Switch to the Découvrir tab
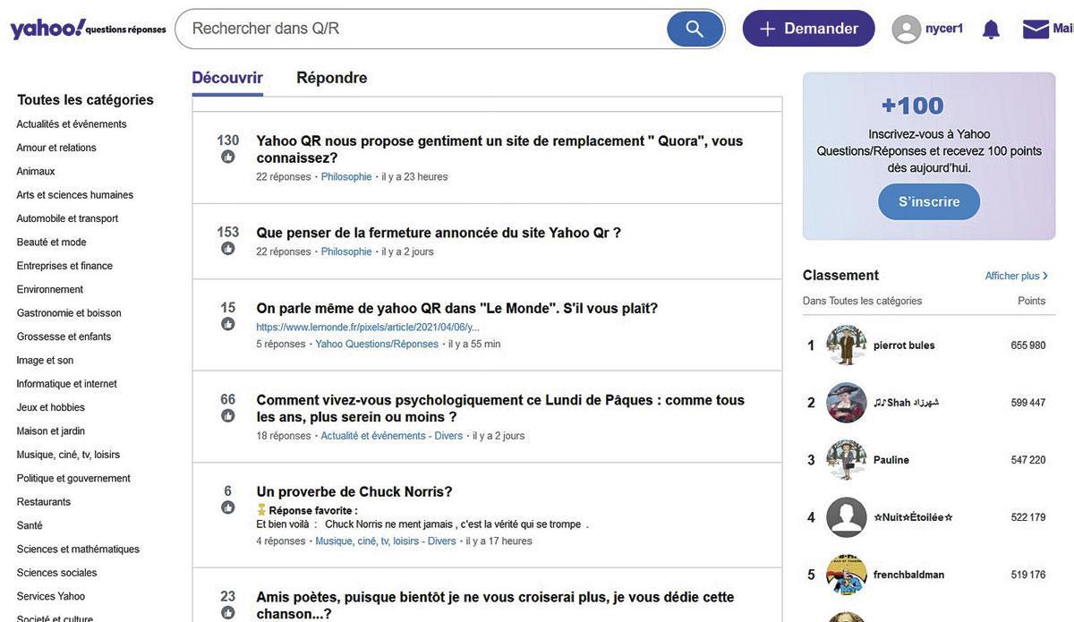Viewport: 1074px width, 622px height. (227, 78)
